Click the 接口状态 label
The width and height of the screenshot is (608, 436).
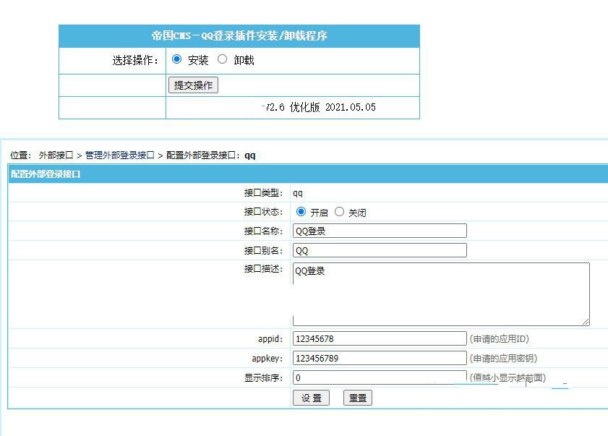pyautogui.click(x=263, y=212)
